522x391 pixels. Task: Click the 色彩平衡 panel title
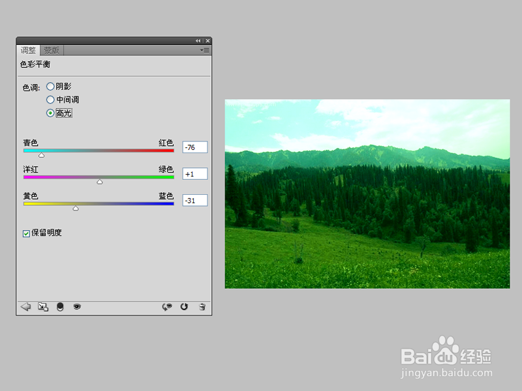(35, 64)
